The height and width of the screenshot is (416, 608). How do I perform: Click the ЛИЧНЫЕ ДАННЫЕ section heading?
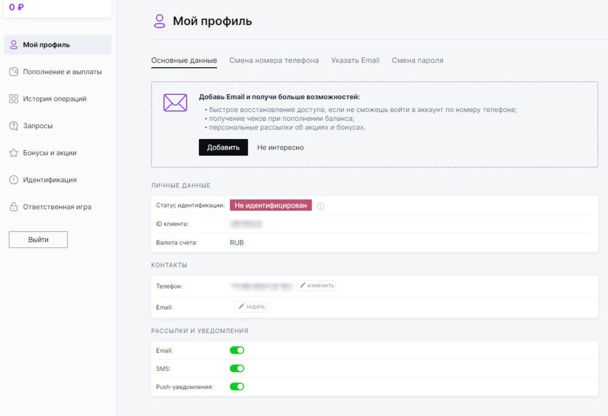pos(180,186)
